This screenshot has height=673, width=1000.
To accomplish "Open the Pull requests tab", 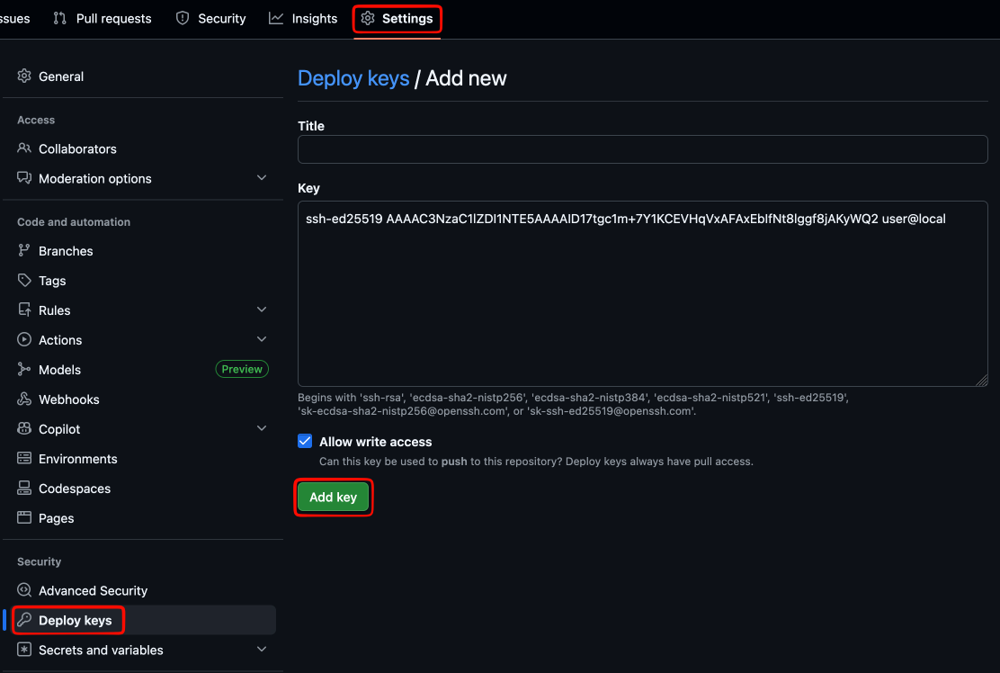I will pyautogui.click(x=103, y=18).
